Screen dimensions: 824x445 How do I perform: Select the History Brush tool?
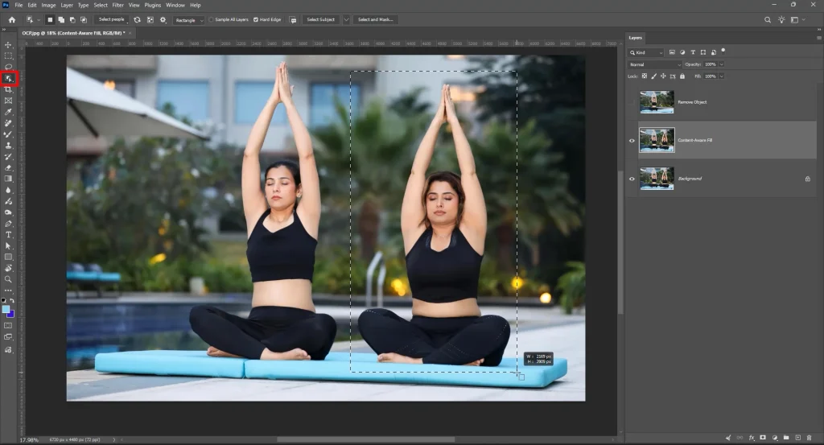[x=8, y=157]
